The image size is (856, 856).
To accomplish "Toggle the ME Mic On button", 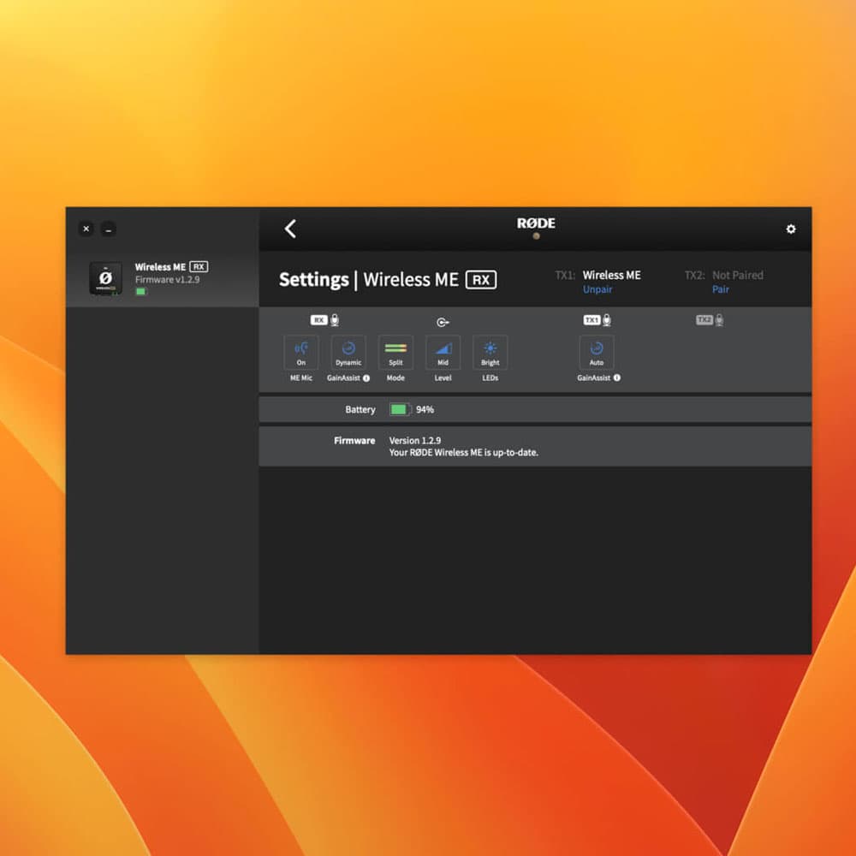I will [300, 352].
